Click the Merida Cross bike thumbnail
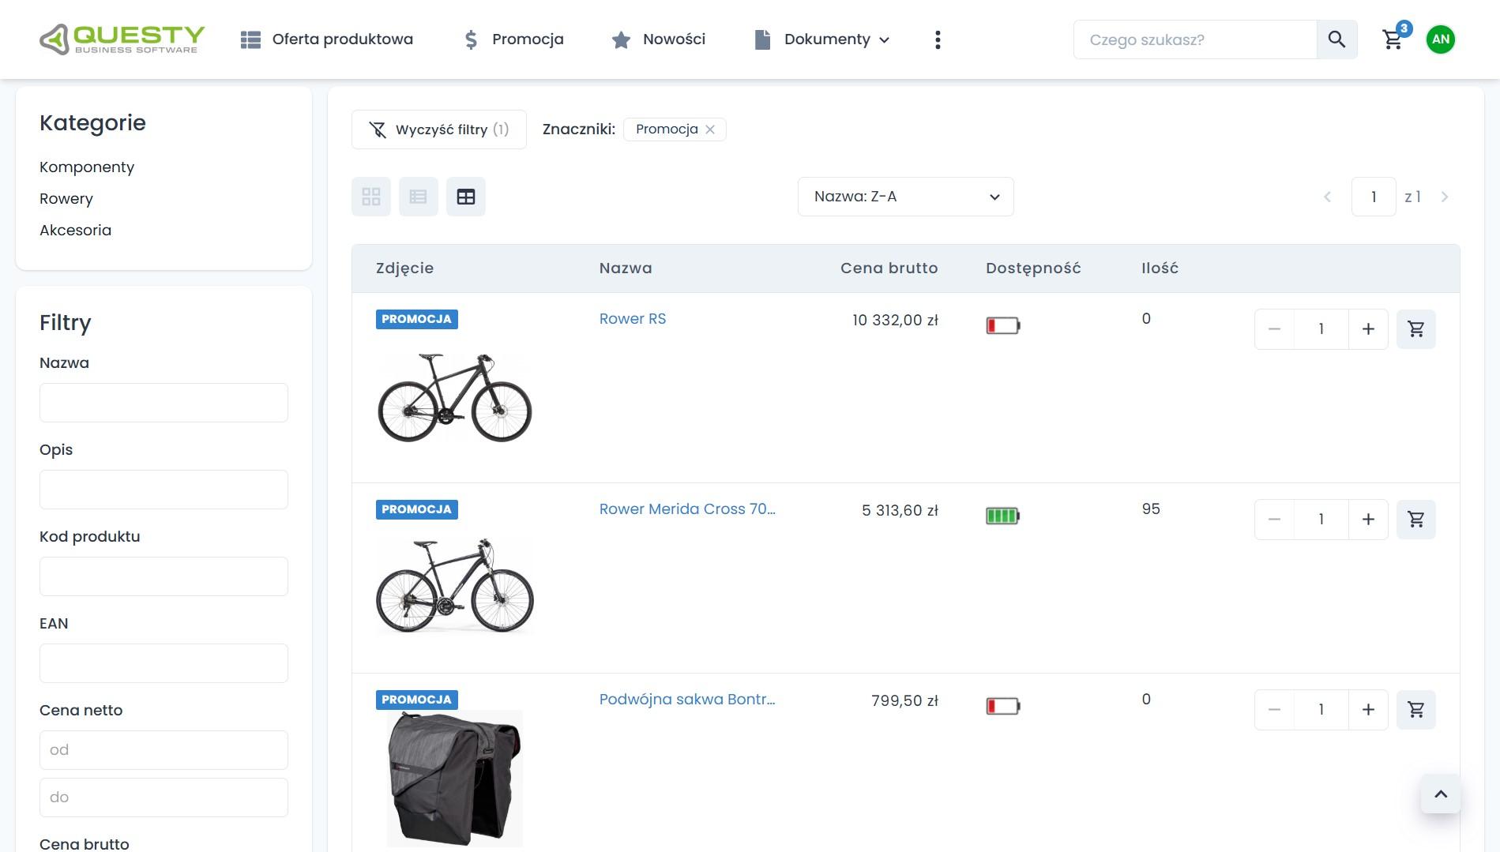Viewport: 1500px width, 852px height. [x=455, y=585]
